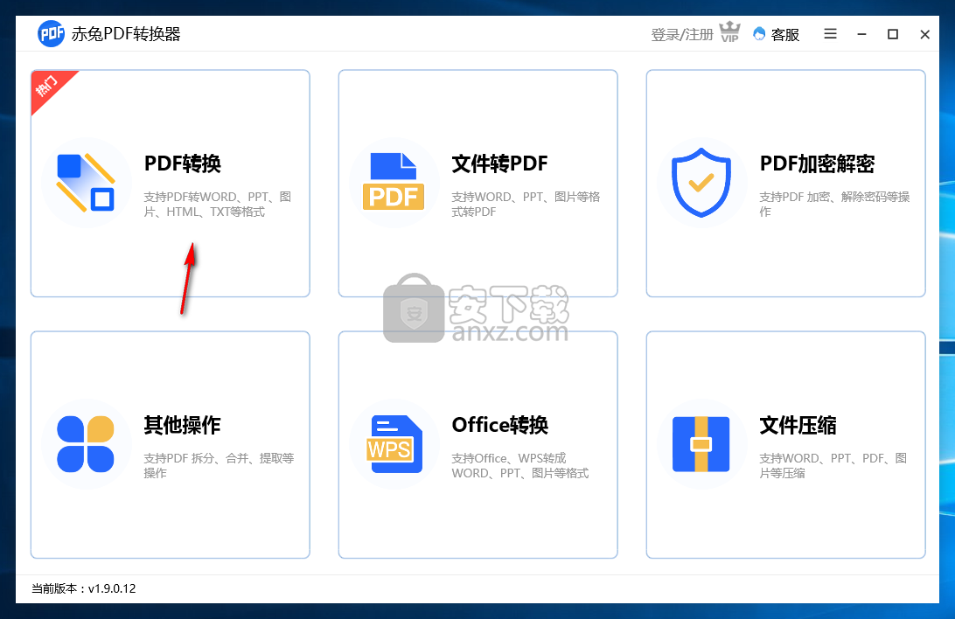955x619 pixels.
Task: Select the PDF转换 title
Action: 182,163
